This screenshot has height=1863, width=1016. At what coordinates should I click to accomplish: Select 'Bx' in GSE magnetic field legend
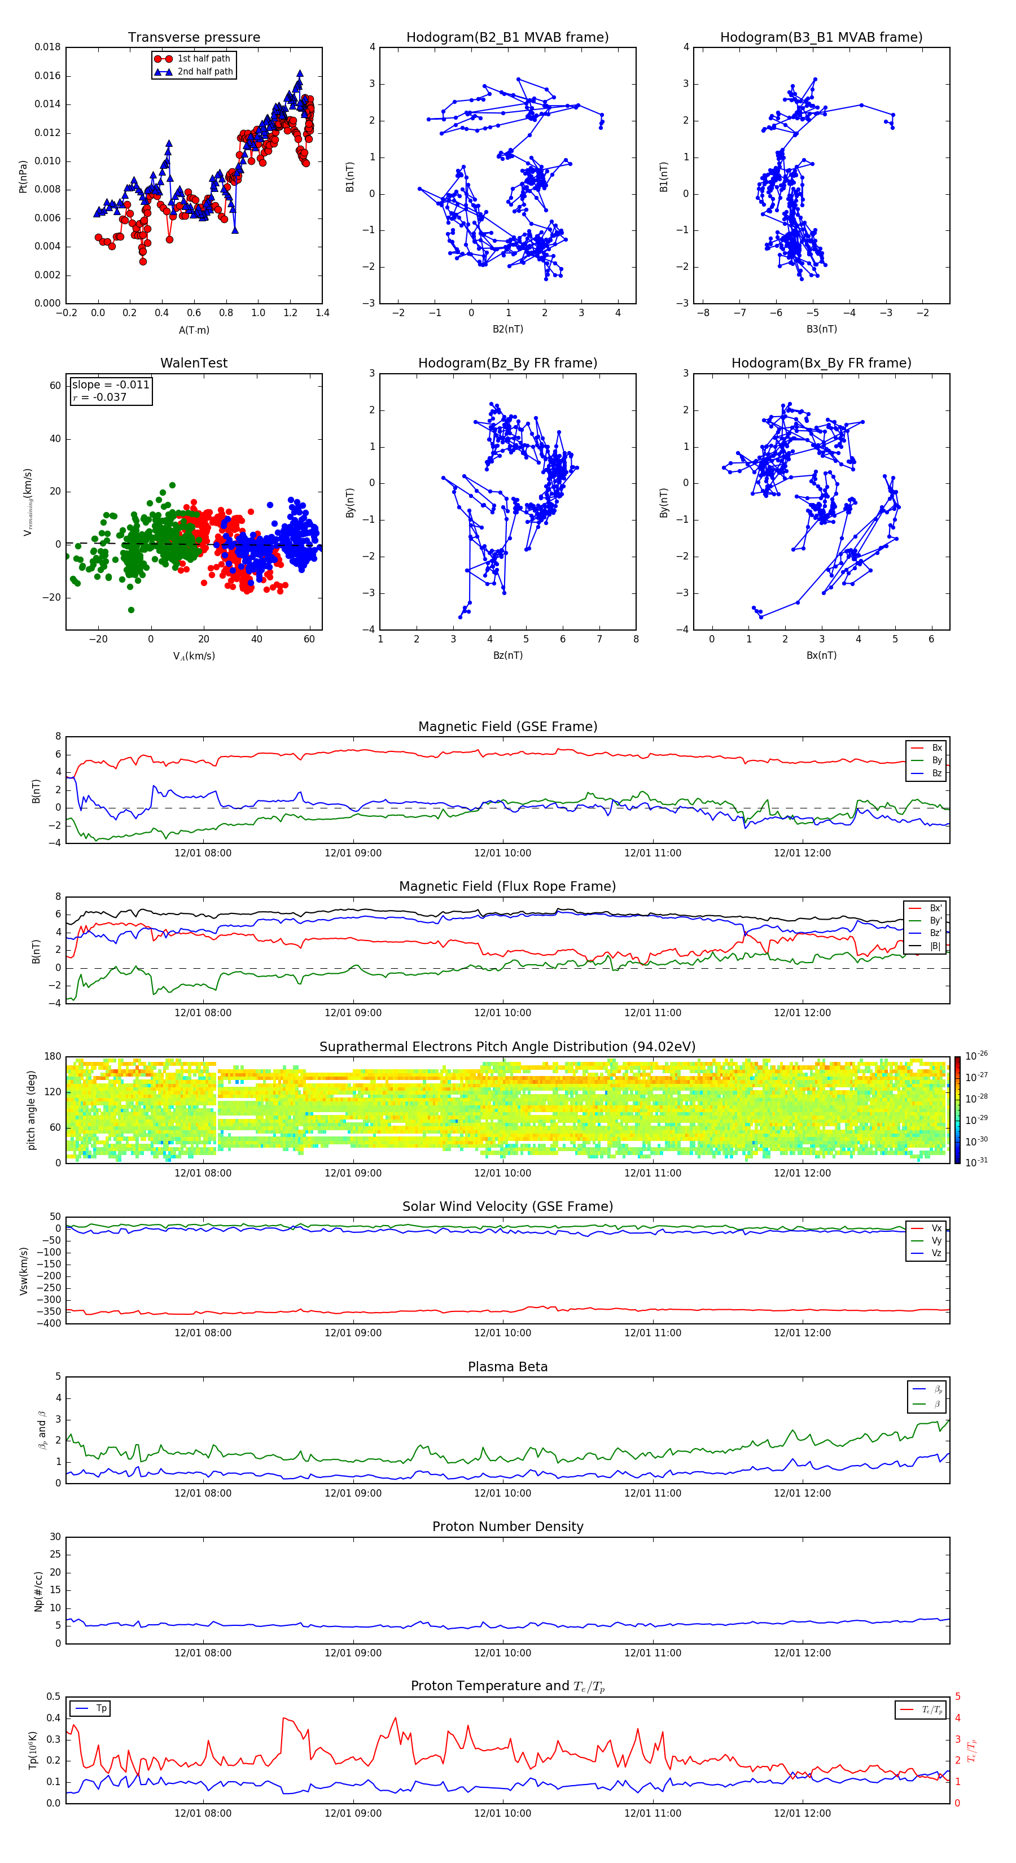tap(927, 748)
